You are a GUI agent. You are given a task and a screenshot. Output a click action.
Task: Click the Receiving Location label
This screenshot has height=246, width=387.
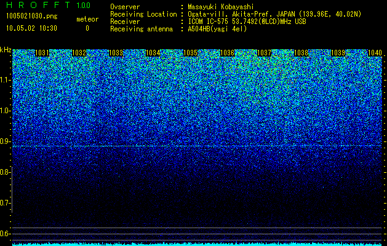(x=143, y=14)
